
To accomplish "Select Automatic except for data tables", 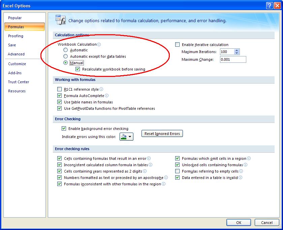I will point(65,56).
